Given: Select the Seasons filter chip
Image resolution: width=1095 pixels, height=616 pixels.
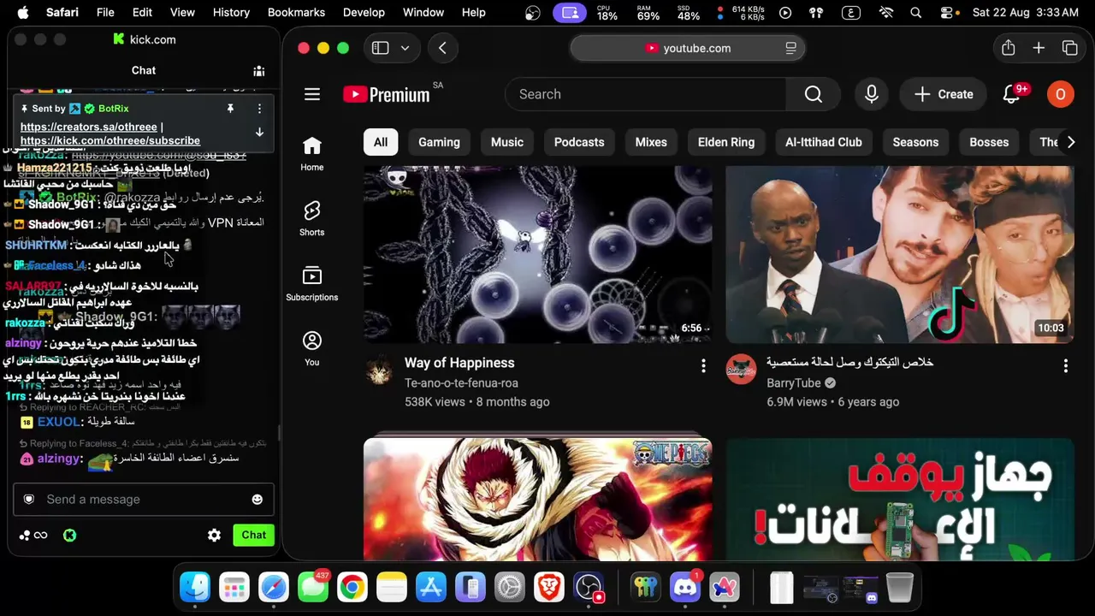Looking at the screenshot, I should click(x=915, y=142).
